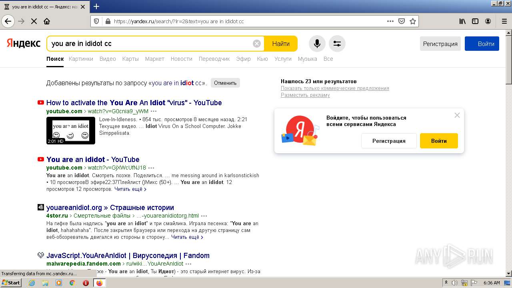Open tracking protection shield icon
The width and height of the screenshot is (512, 288).
pyautogui.click(x=96, y=21)
